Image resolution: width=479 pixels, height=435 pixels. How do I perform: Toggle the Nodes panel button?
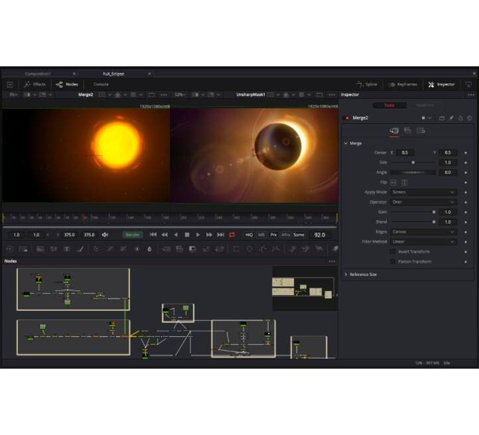[x=66, y=84]
